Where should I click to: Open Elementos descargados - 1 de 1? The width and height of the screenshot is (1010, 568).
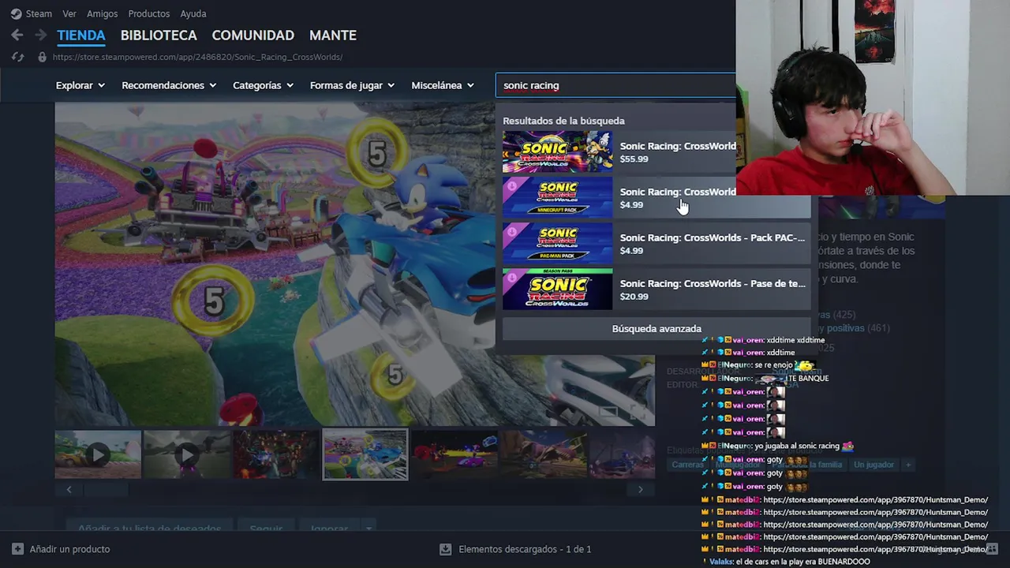coord(525,549)
